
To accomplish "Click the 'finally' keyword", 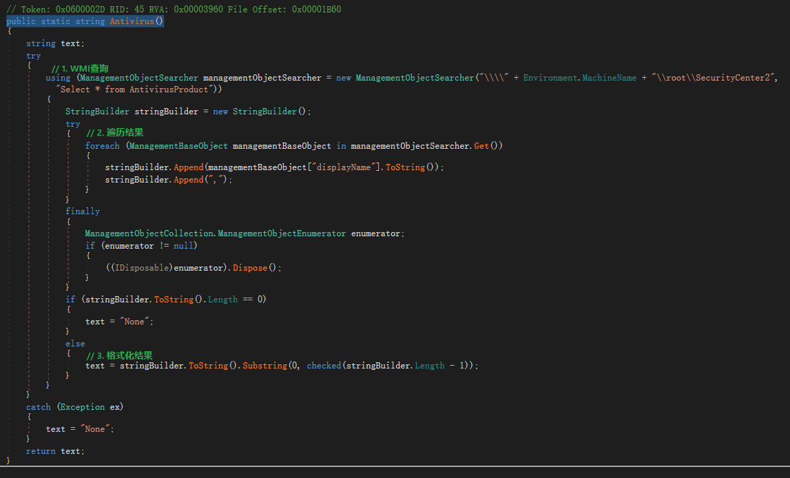I will (x=83, y=211).
